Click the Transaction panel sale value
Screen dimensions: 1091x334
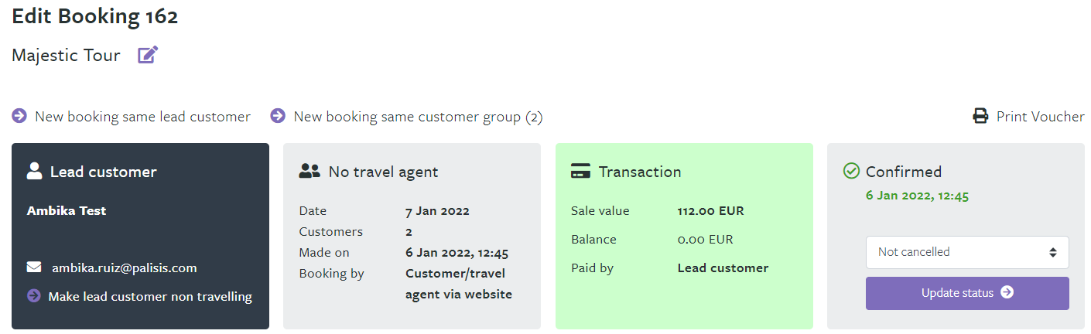tap(710, 211)
